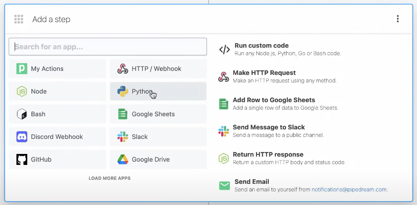
Task: Click the grid drag-handle icon beside Add a step
Action: pyautogui.click(x=19, y=19)
